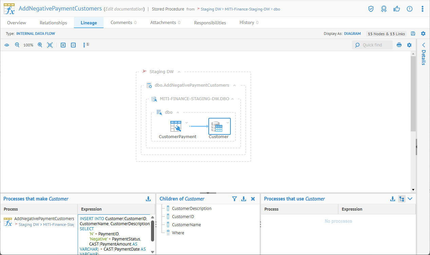Print the lineage diagram
This screenshot has height=255, width=430.
pyautogui.click(x=399, y=45)
